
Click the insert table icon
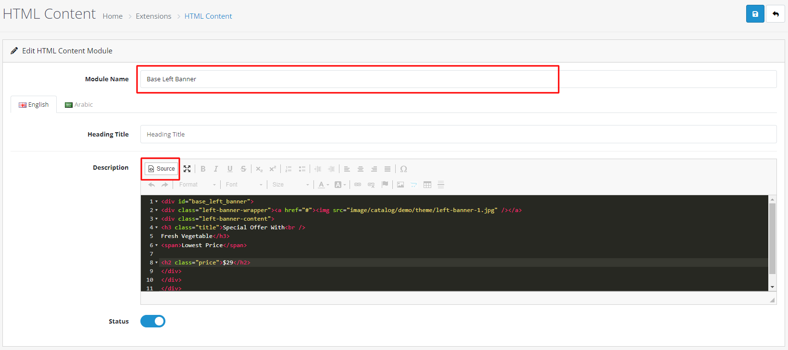(427, 185)
